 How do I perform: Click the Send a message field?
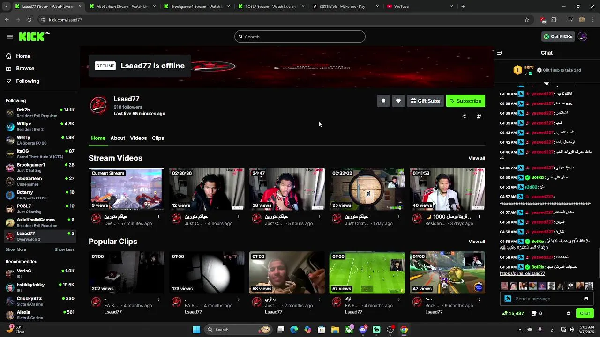click(x=547, y=299)
